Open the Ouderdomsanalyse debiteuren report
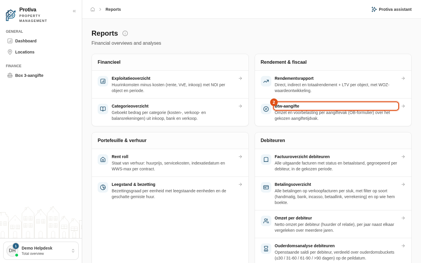This screenshot has height=263, width=421. pyautogui.click(x=333, y=251)
